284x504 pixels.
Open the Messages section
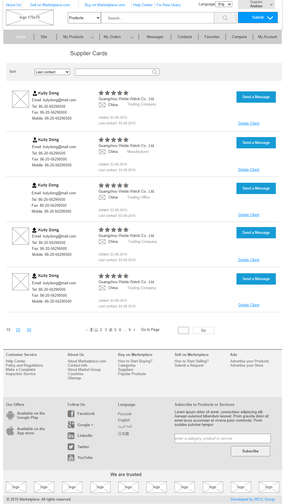155,37
